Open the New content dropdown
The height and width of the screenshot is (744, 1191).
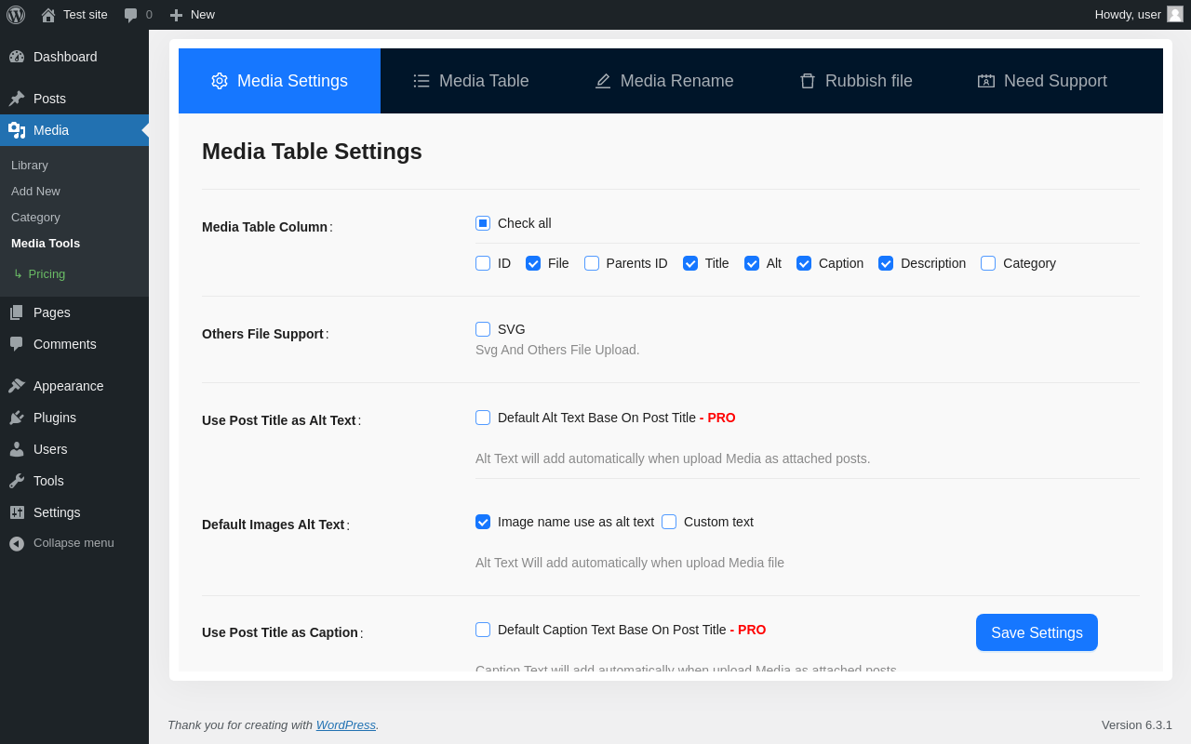[192, 15]
